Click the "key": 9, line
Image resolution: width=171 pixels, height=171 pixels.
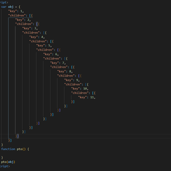coord(72,80)
